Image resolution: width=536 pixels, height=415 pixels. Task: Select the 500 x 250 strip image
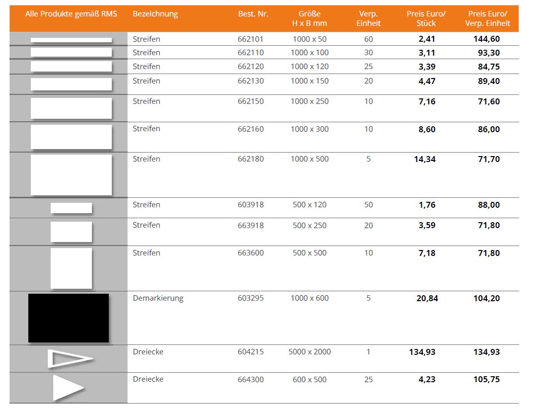click(x=71, y=232)
